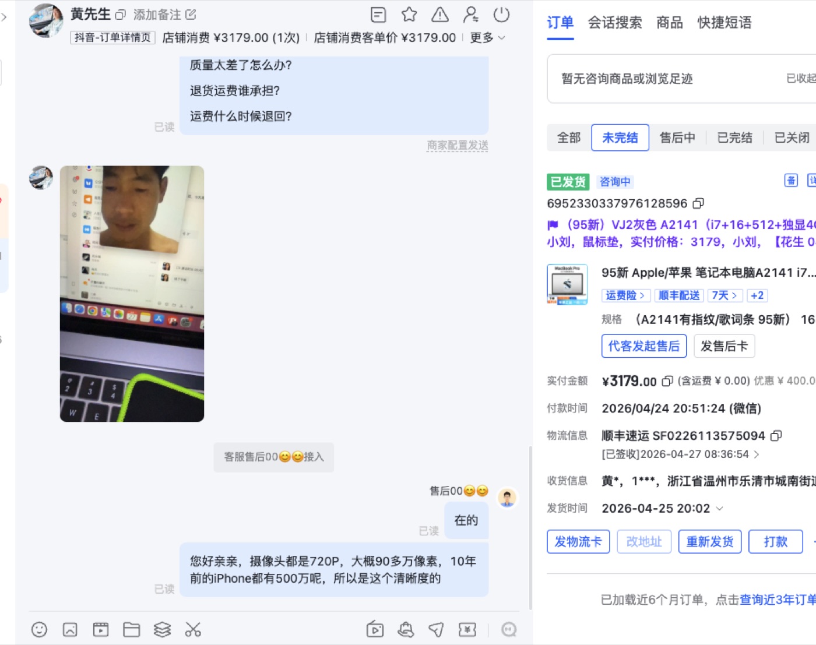
Task: Click the stacked layers icon
Action: click(162, 629)
